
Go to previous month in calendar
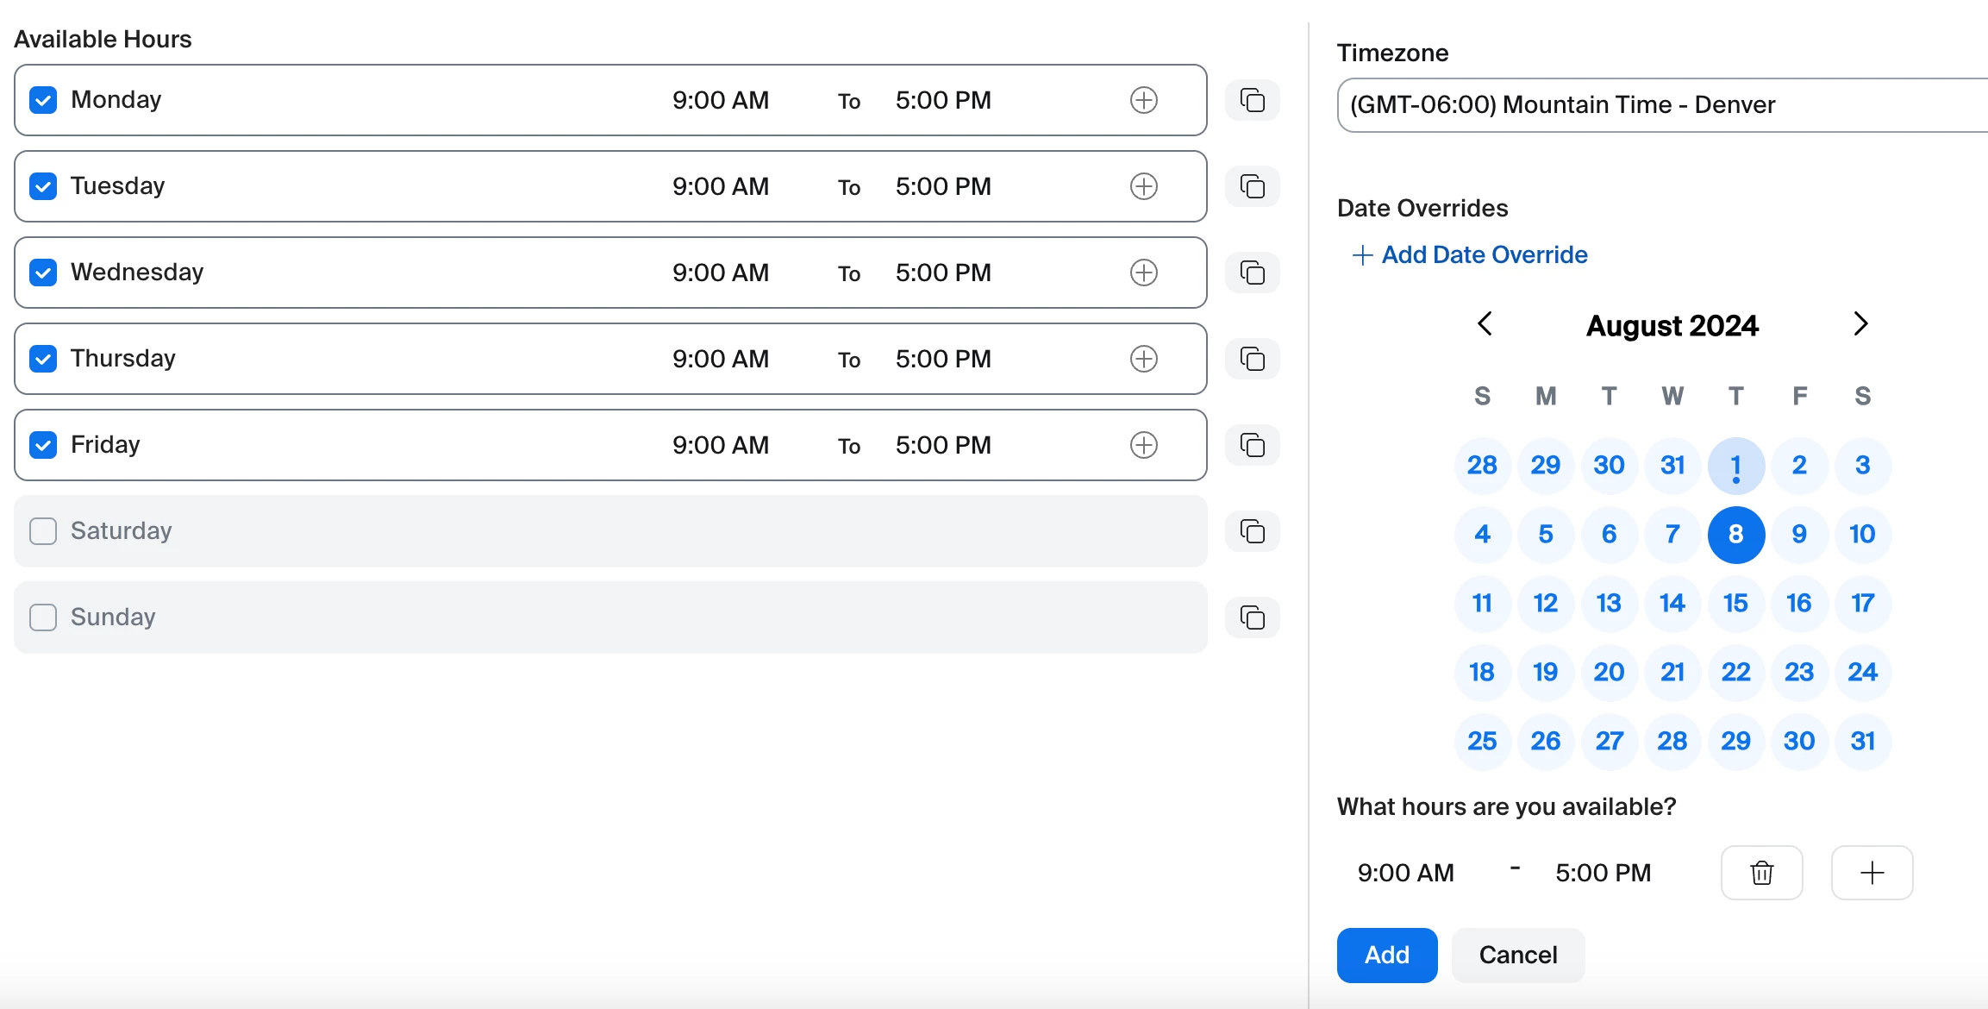(1485, 324)
